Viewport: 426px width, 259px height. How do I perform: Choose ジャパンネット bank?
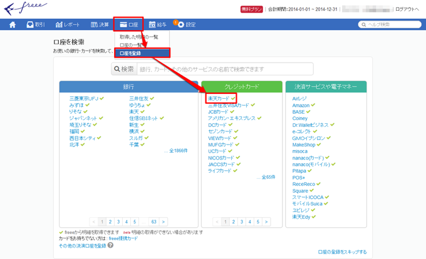(83, 118)
